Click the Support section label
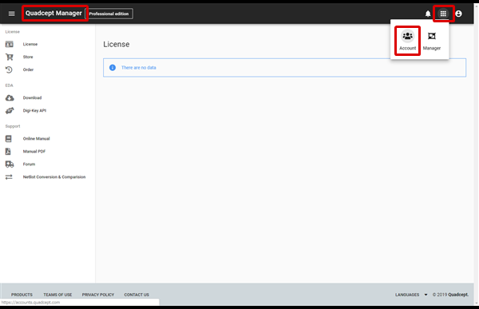The width and height of the screenshot is (479, 309). click(x=13, y=126)
